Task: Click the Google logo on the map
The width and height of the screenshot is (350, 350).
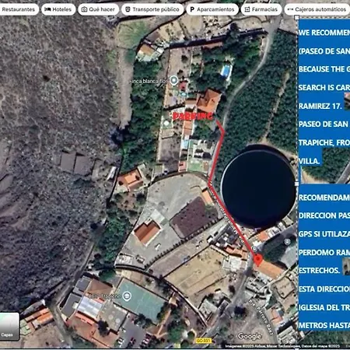Action: [x=249, y=336]
